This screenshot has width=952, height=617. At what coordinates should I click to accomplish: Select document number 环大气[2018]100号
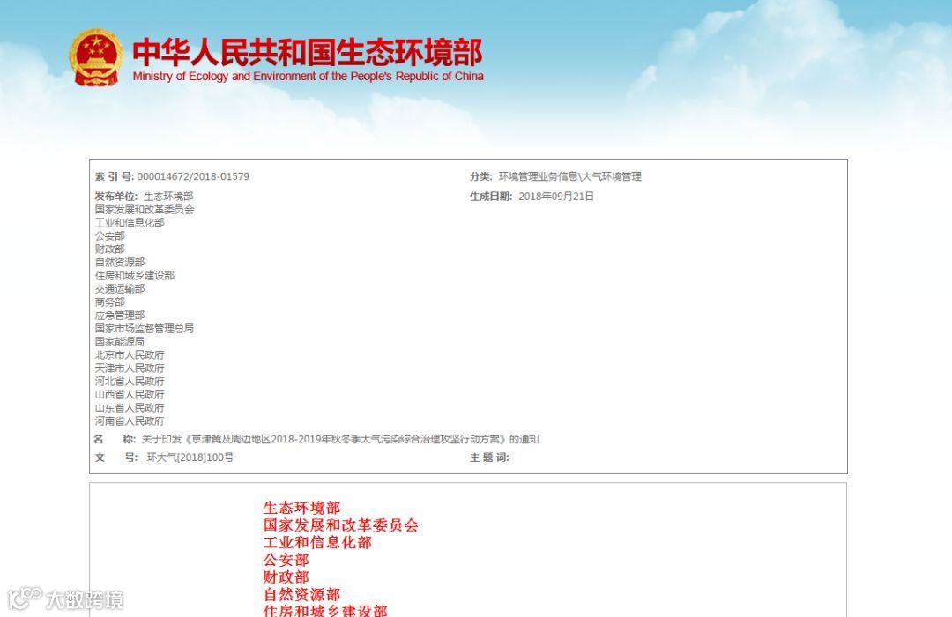pyautogui.click(x=190, y=457)
